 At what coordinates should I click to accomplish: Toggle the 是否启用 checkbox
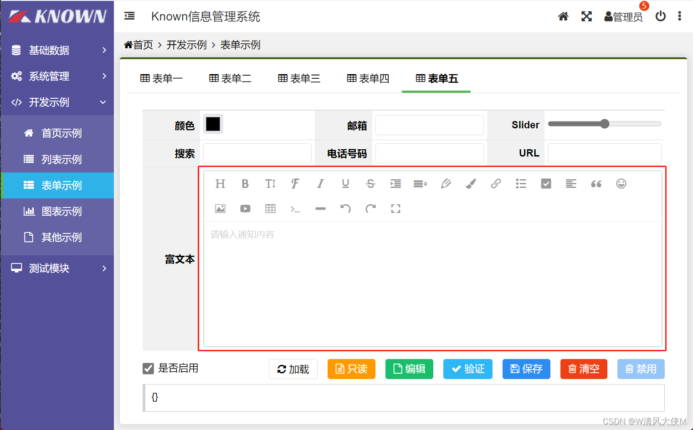click(x=148, y=368)
